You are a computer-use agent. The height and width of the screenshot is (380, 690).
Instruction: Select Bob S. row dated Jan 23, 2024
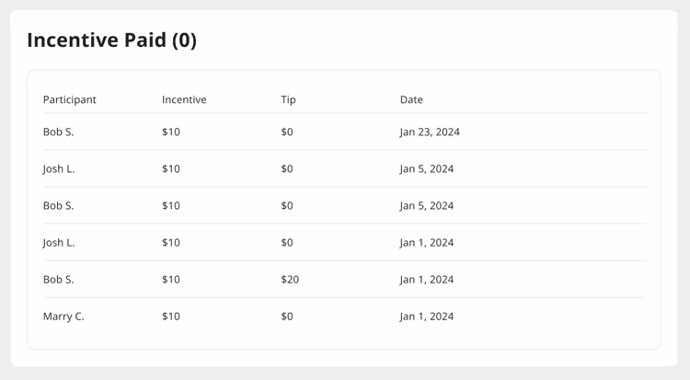click(345, 132)
